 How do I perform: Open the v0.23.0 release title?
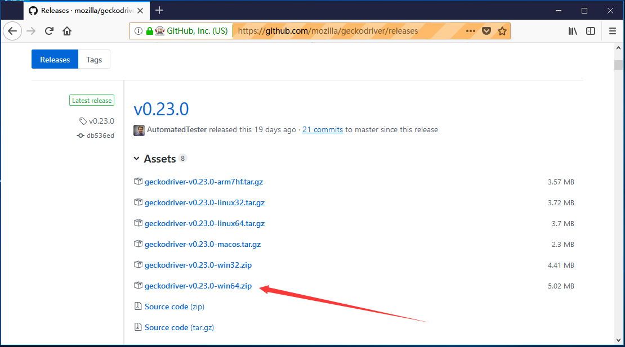coord(161,109)
